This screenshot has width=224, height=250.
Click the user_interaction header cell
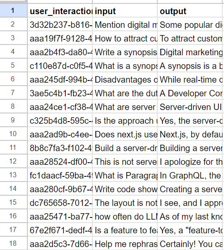(x=60, y=10)
